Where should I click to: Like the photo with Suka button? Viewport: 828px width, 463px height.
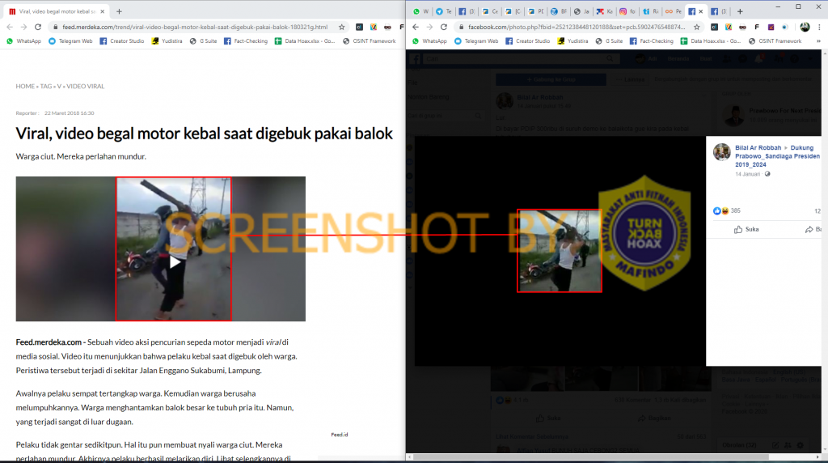click(746, 229)
